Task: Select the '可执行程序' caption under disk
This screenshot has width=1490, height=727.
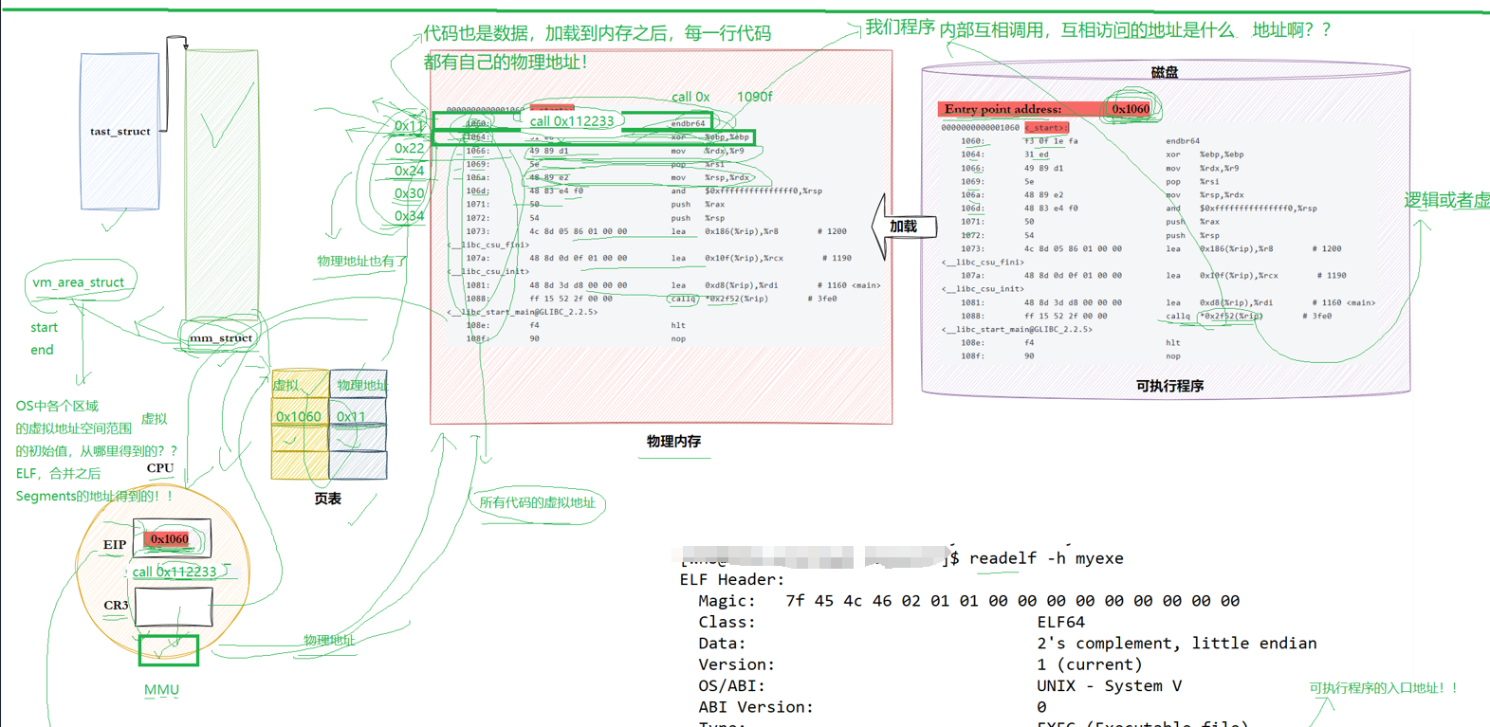Action: pos(1169,386)
